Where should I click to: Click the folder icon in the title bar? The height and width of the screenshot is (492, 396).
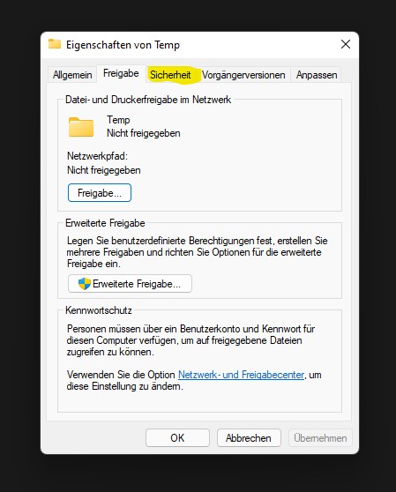pyautogui.click(x=55, y=44)
